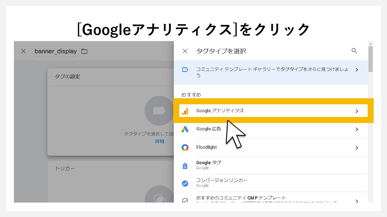The image size is (387, 217).
Task: Click the CMP テンプレート checkmark icon
Action: click(x=185, y=200)
